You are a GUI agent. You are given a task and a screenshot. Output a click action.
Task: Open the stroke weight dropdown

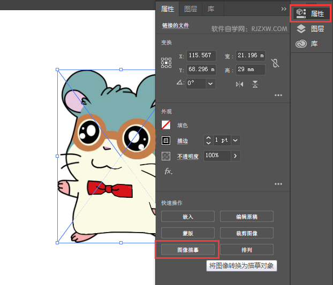(x=236, y=140)
